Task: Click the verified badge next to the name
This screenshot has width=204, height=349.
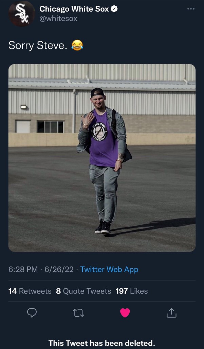Action: [x=114, y=9]
